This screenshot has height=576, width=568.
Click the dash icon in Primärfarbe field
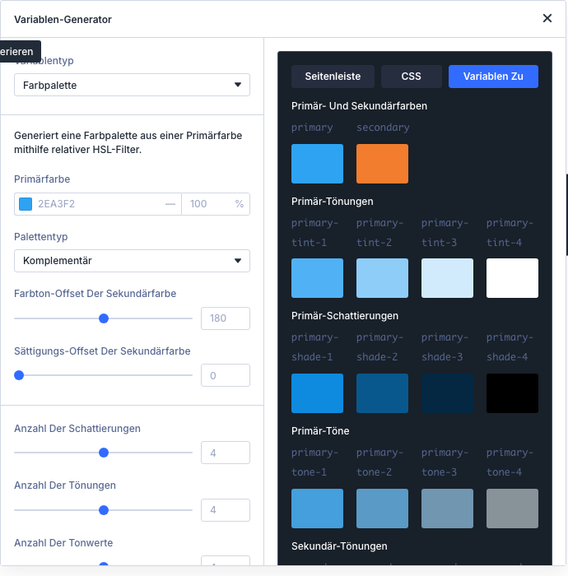click(x=170, y=204)
